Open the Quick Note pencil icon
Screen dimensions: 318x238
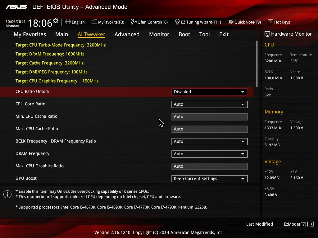230,22
